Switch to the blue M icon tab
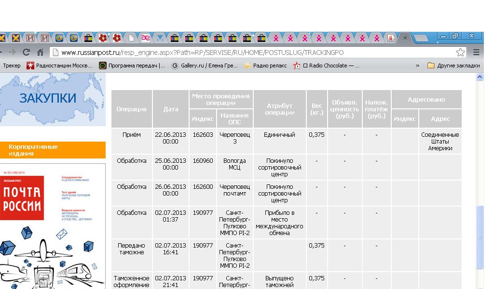This screenshot has width=494, height=289. point(160,38)
